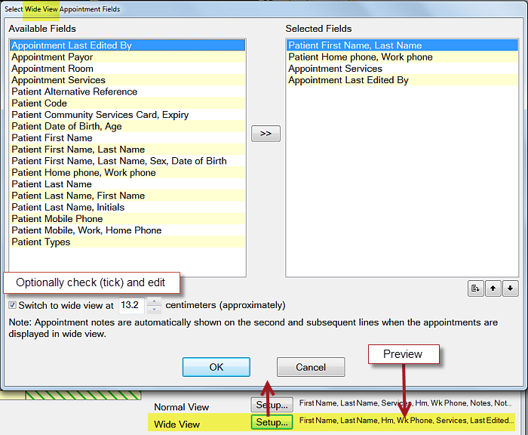The width and height of the screenshot is (528, 435).
Task: Select Appointment Last Edited By in Selected Fields
Action: coord(402,80)
